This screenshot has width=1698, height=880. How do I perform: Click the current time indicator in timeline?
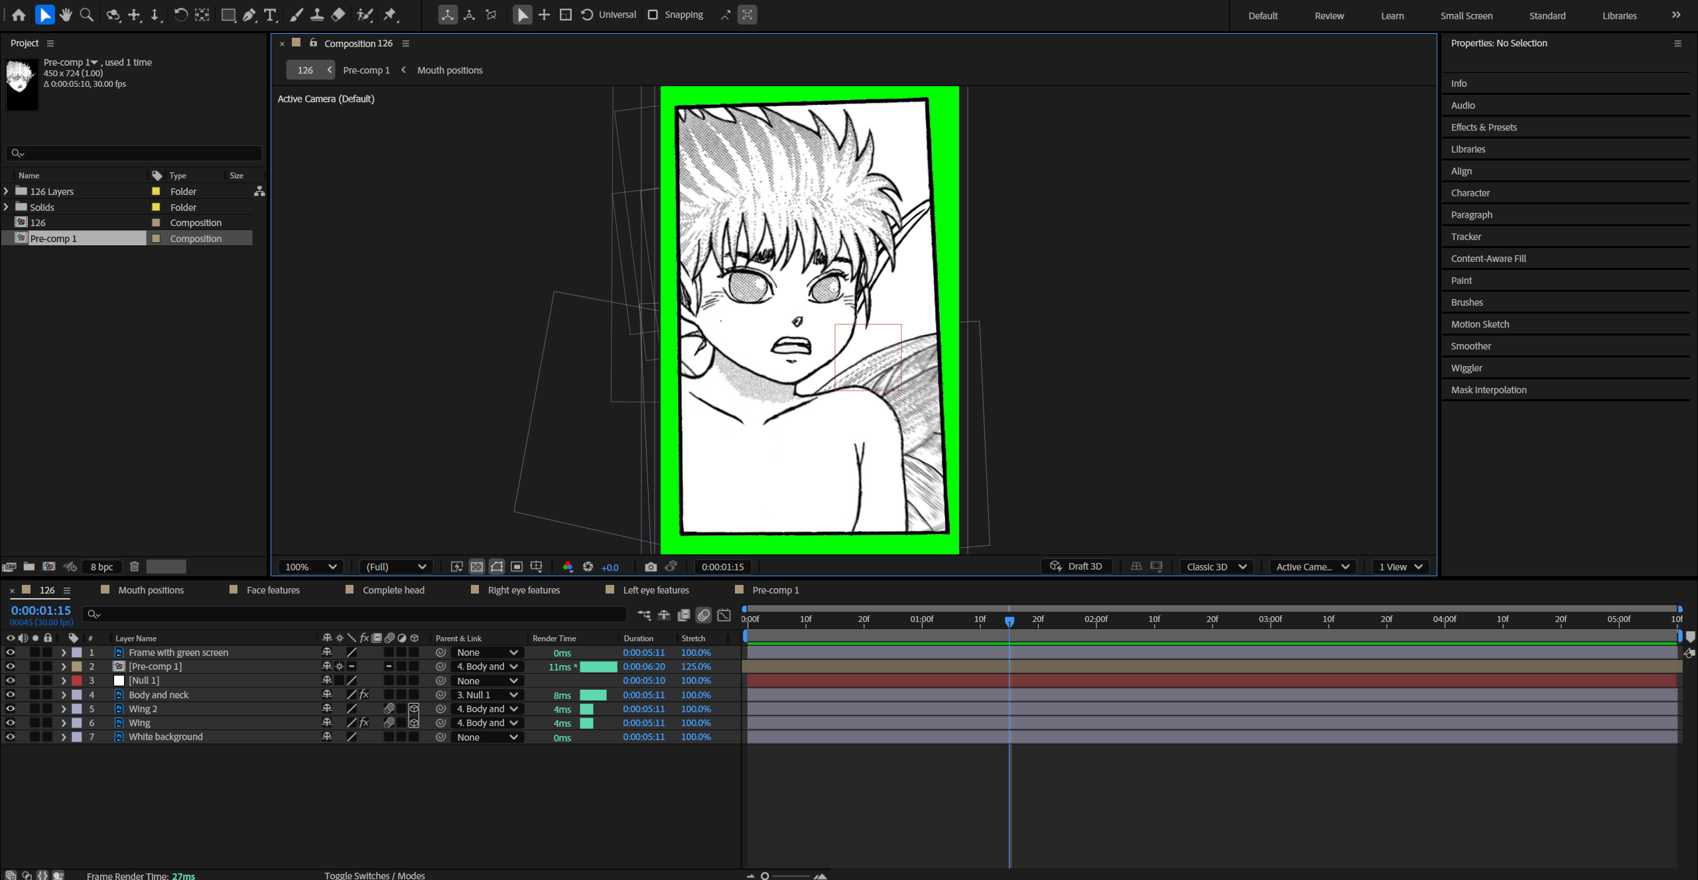pos(1009,621)
